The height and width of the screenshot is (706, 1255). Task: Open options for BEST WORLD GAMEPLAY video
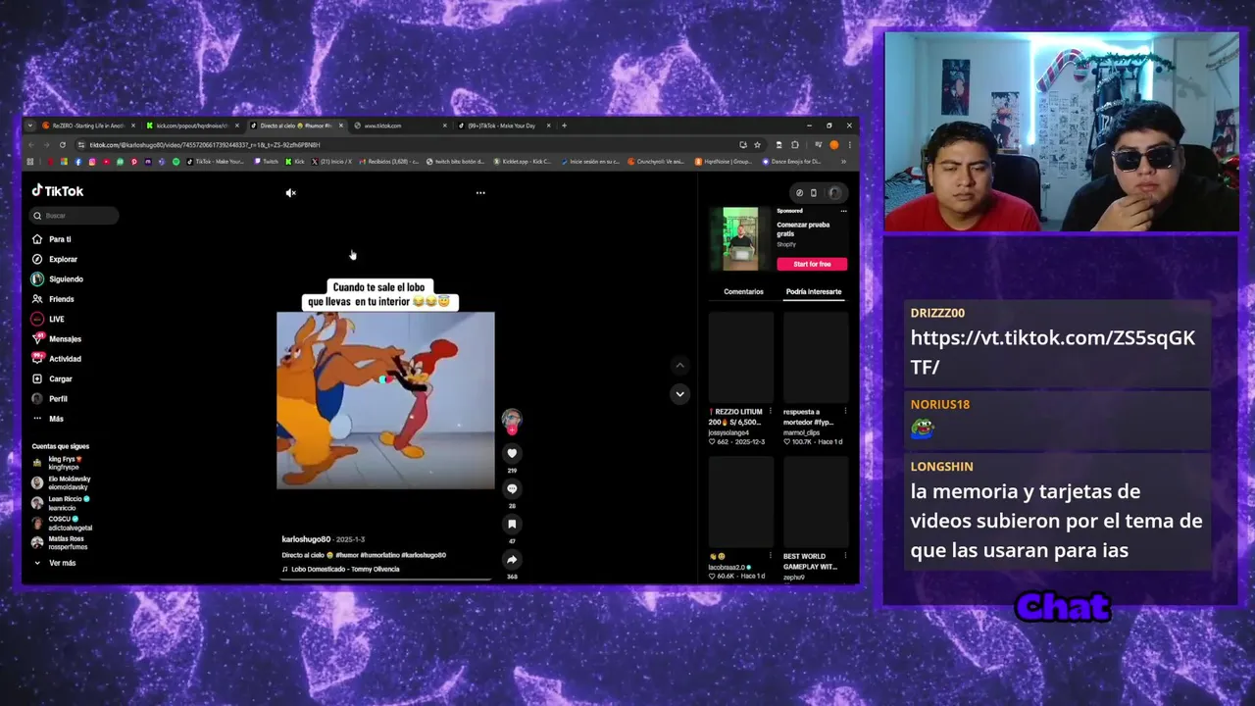(x=844, y=556)
